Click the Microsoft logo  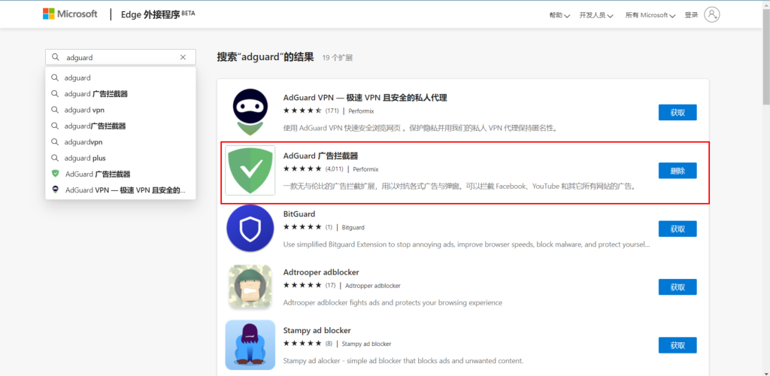70,14
